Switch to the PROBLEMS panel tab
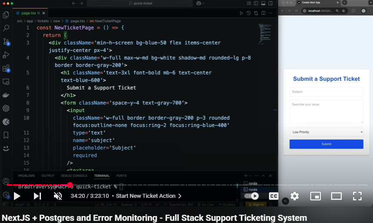Image resolution: width=373 pixels, height=223 pixels. [27, 176]
